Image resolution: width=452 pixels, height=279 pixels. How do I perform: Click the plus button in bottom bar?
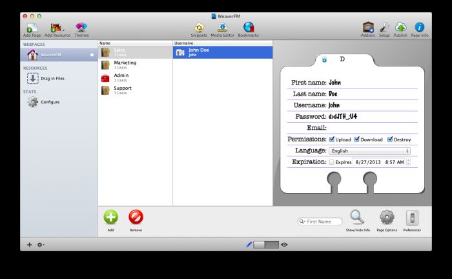coord(29,245)
